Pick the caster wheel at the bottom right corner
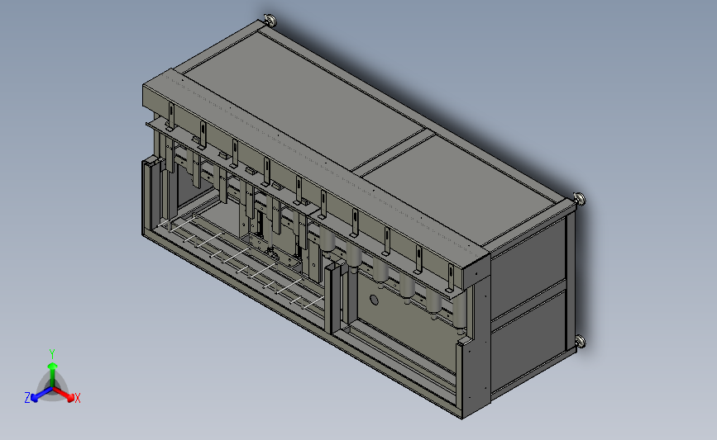The image size is (717, 440). 580,342
